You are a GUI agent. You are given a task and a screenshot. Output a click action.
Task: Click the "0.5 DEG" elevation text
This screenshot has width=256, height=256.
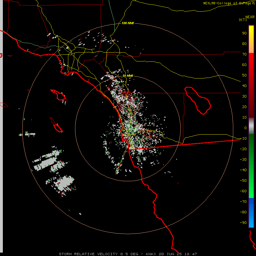coord(129,254)
